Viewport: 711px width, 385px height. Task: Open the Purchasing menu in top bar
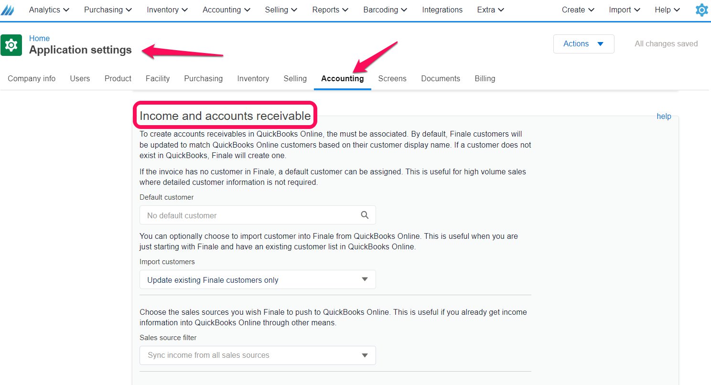point(108,10)
